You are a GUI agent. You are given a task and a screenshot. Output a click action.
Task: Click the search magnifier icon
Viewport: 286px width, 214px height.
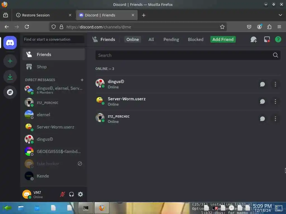[275, 55]
